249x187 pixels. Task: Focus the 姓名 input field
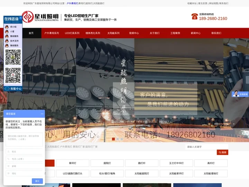point(24,152)
